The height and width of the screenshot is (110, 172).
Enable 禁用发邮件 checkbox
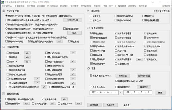coord(8,53)
